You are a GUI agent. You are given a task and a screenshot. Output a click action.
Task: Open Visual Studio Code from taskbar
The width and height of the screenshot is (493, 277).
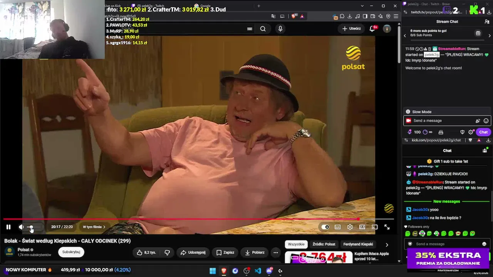[258, 271]
